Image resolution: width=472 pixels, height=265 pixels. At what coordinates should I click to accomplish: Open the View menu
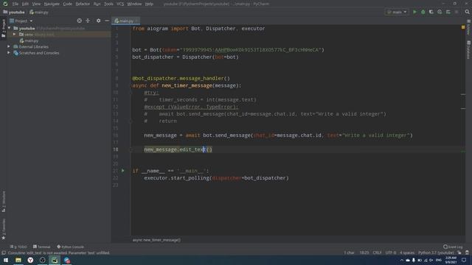click(x=36, y=4)
